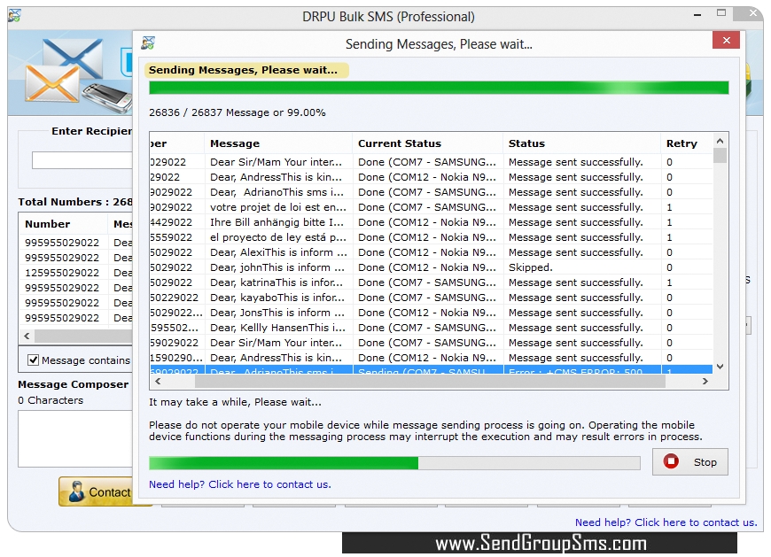
Task: Click the vertical scrollbar thumb in table
Action: 720,155
